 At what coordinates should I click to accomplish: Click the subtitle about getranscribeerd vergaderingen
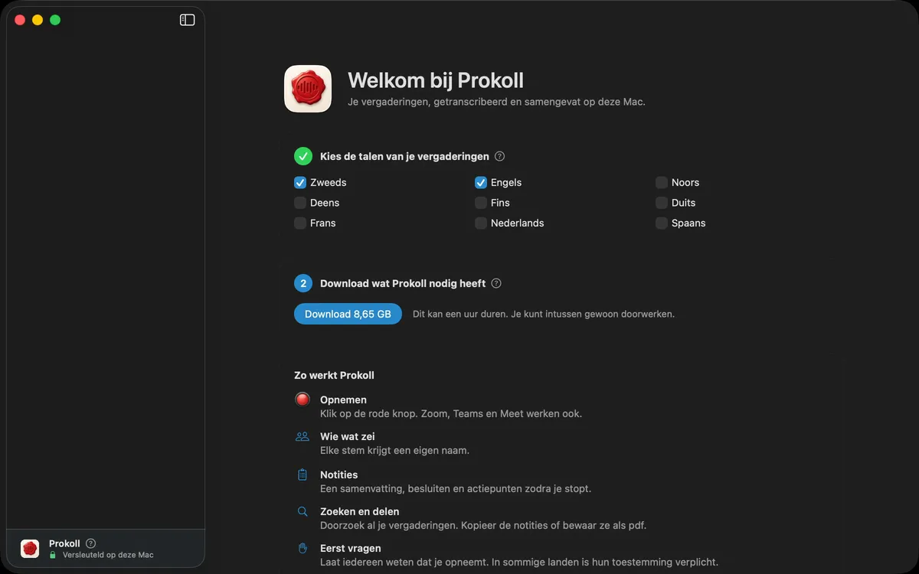(x=496, y=102)
